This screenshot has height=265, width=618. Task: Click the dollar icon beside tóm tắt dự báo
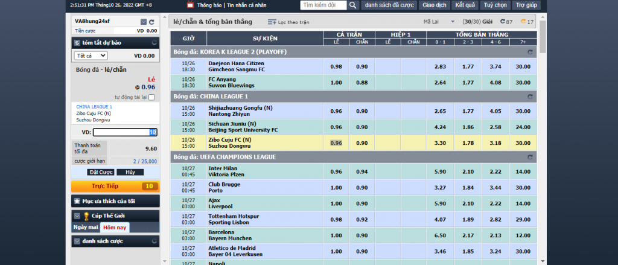(77, 43)
